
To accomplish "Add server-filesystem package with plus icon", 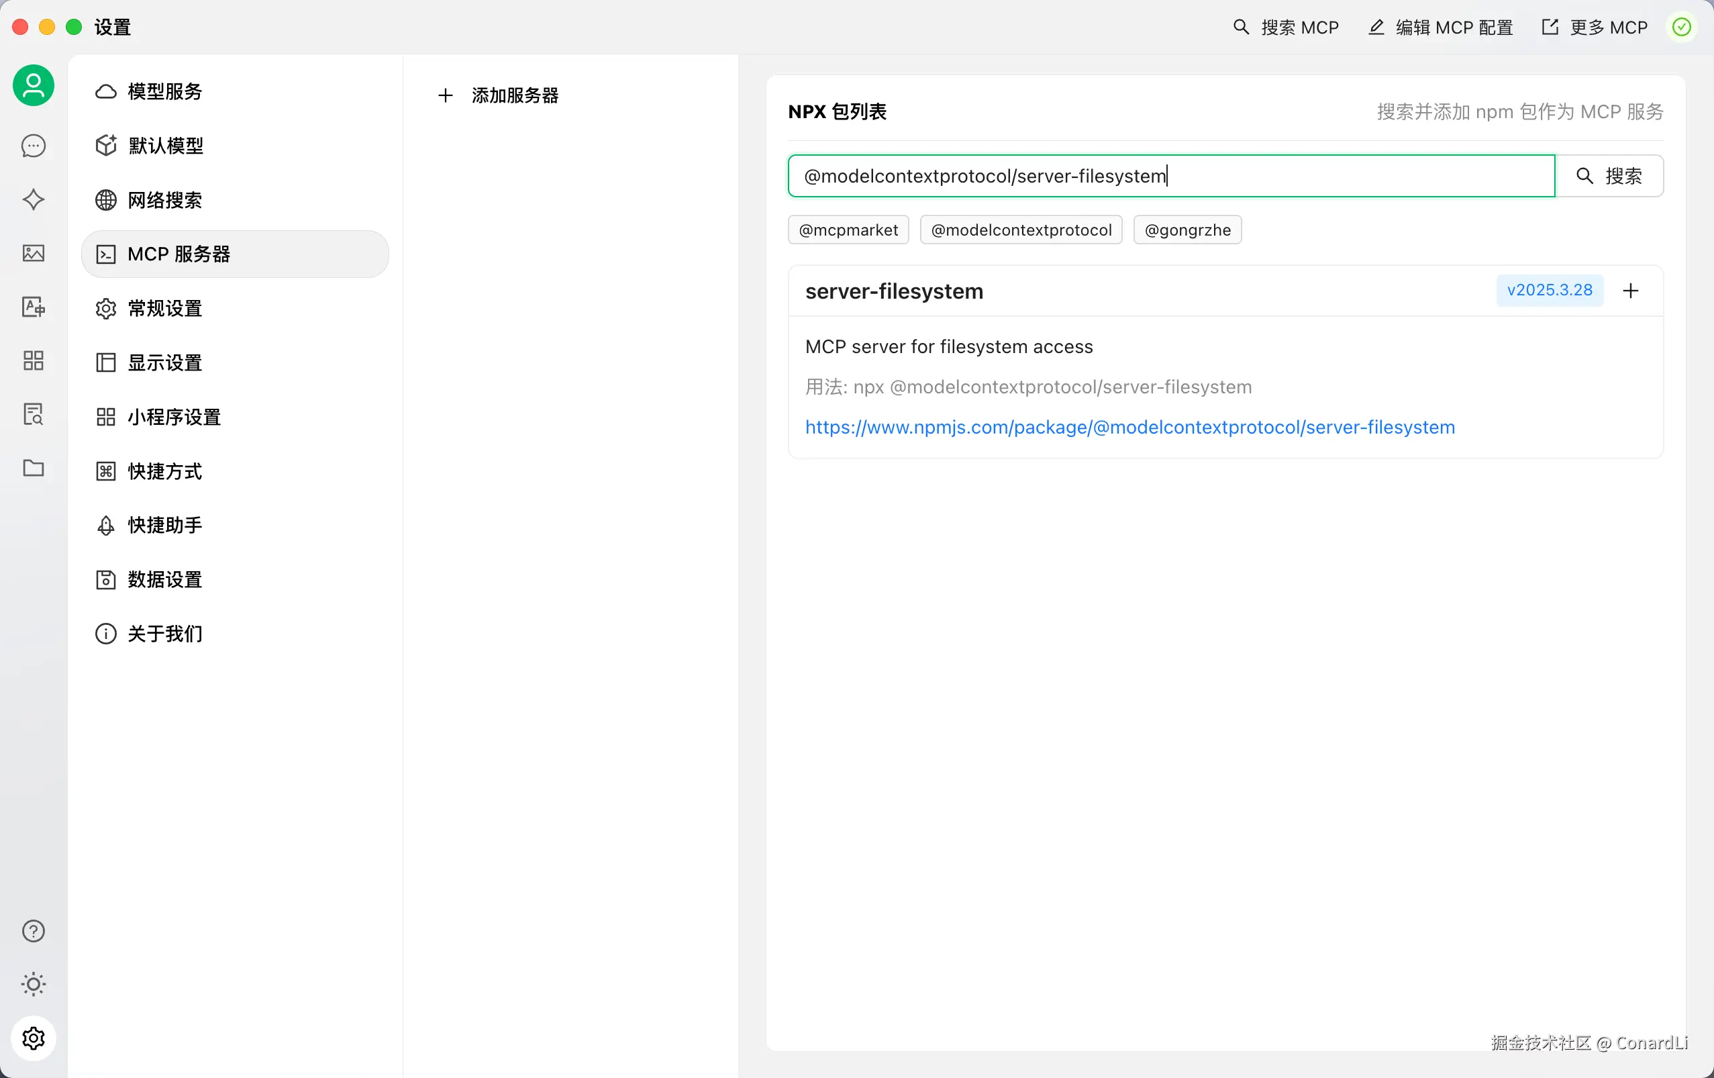I will click(x=1630, y=291).
